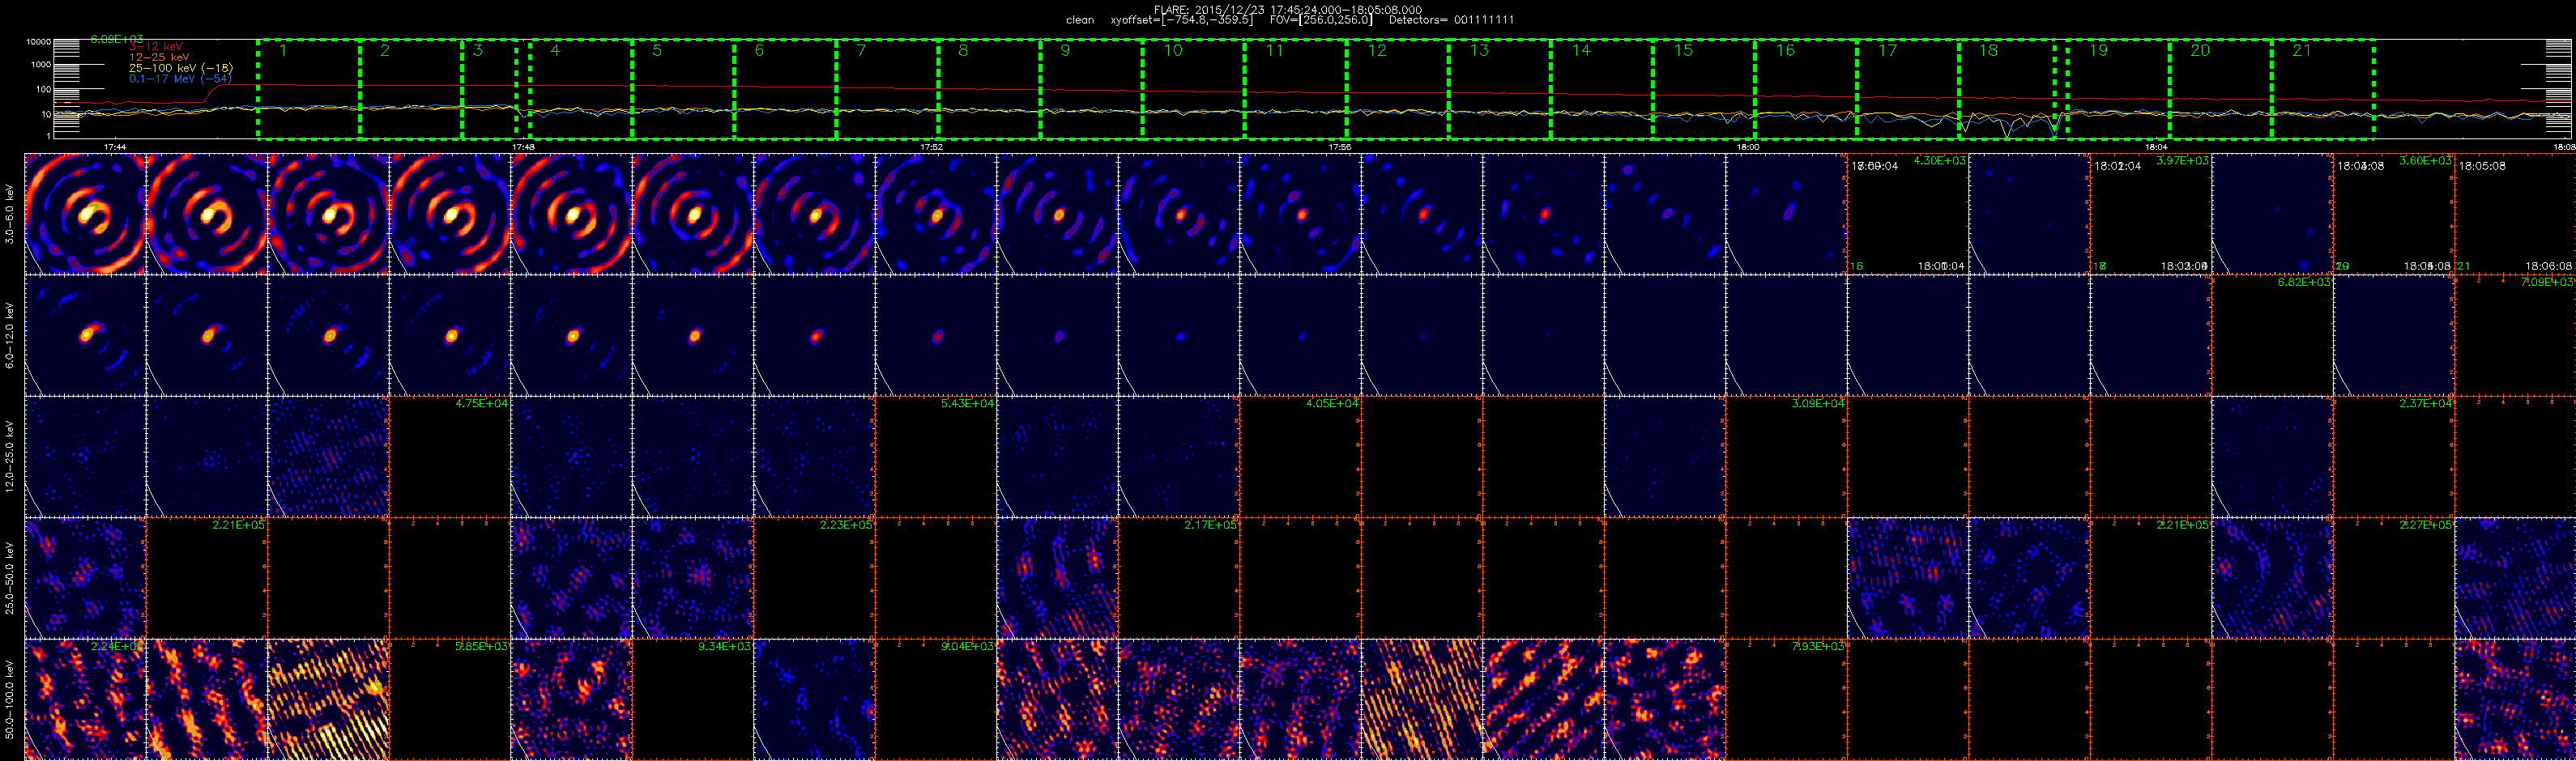Click the green '3.09E+04' panel value
The width and height of the screenshot is (2576, 761).
(1818, 403)
